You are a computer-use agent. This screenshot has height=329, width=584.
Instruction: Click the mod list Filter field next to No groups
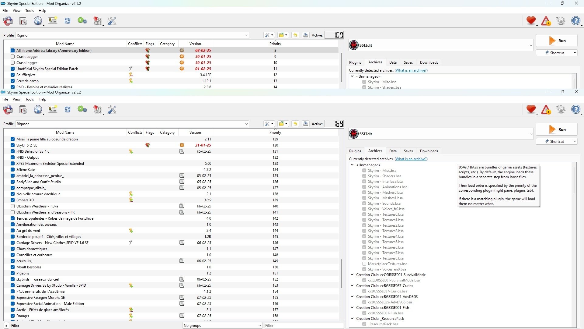coord(304,325)
